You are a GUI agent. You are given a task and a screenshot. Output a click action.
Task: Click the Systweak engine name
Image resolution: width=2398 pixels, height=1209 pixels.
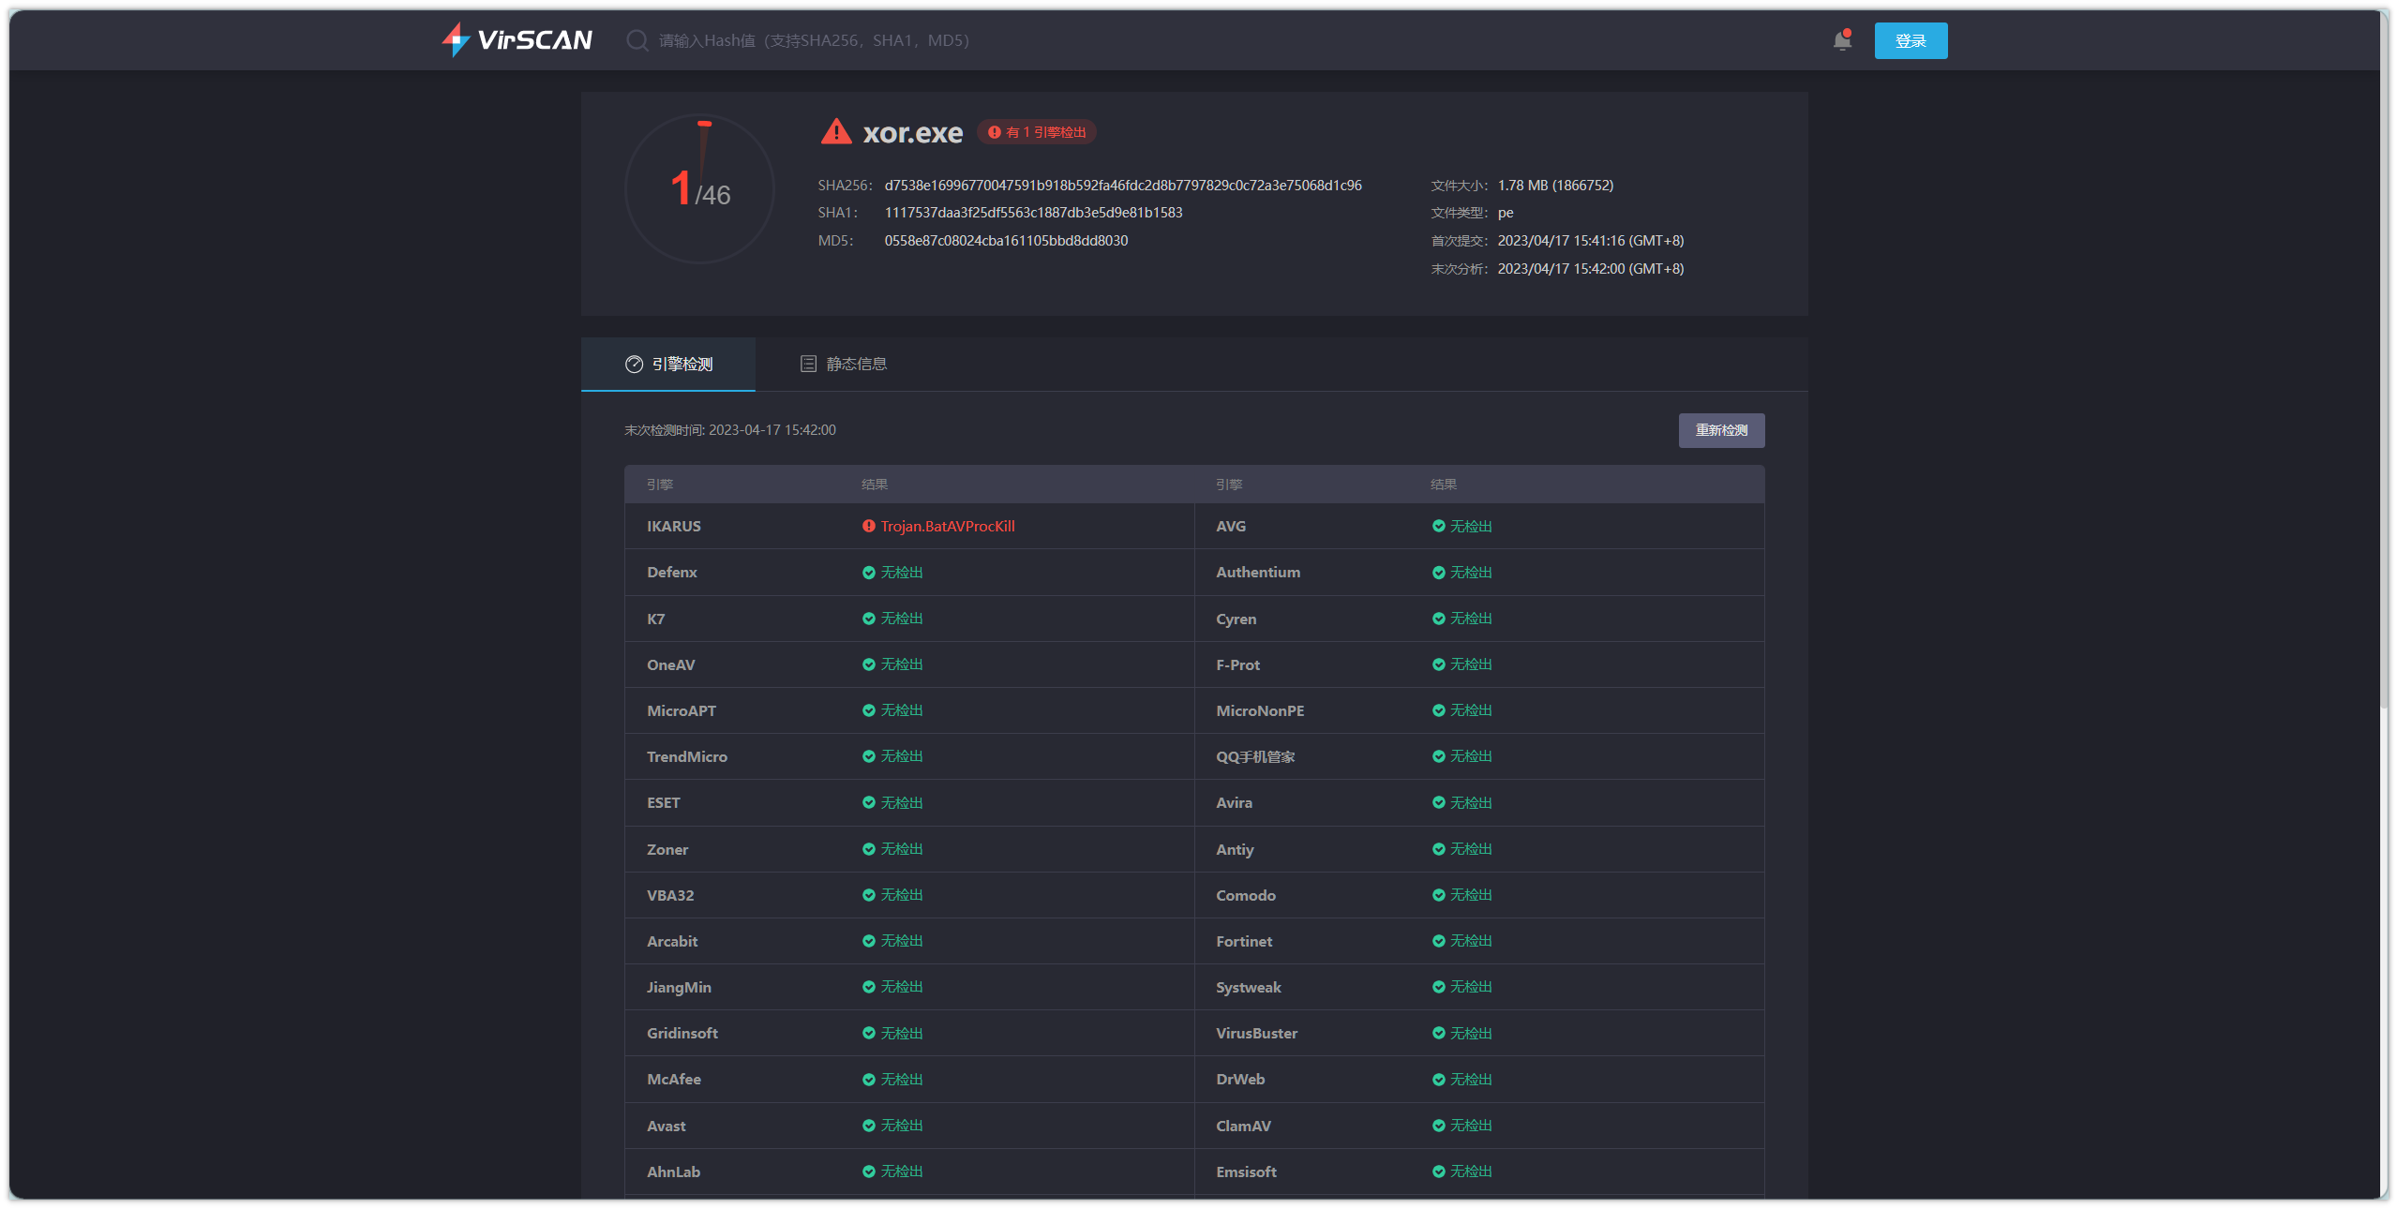click(x=1249, y=988)
